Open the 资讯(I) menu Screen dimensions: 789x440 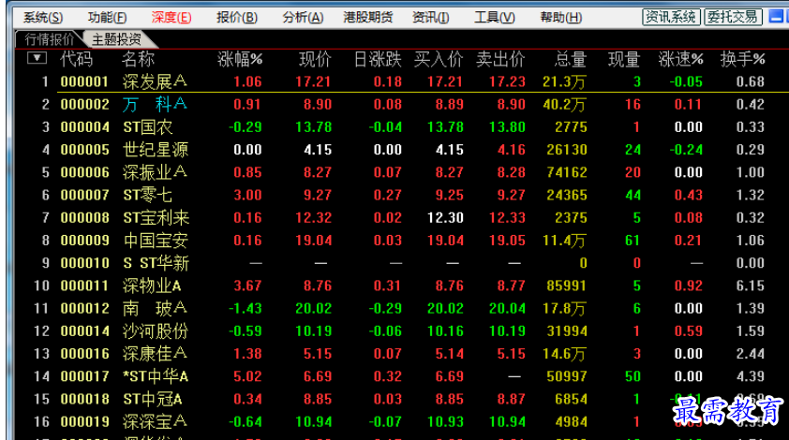click(430, 18)
